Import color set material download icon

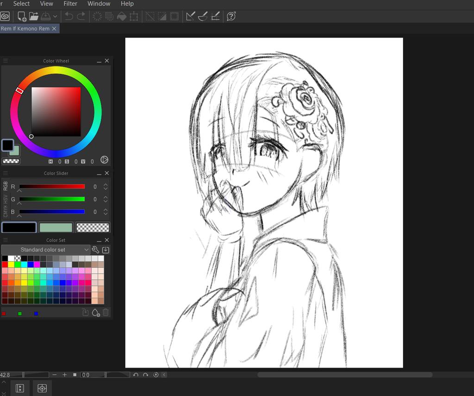click(106, 250)
